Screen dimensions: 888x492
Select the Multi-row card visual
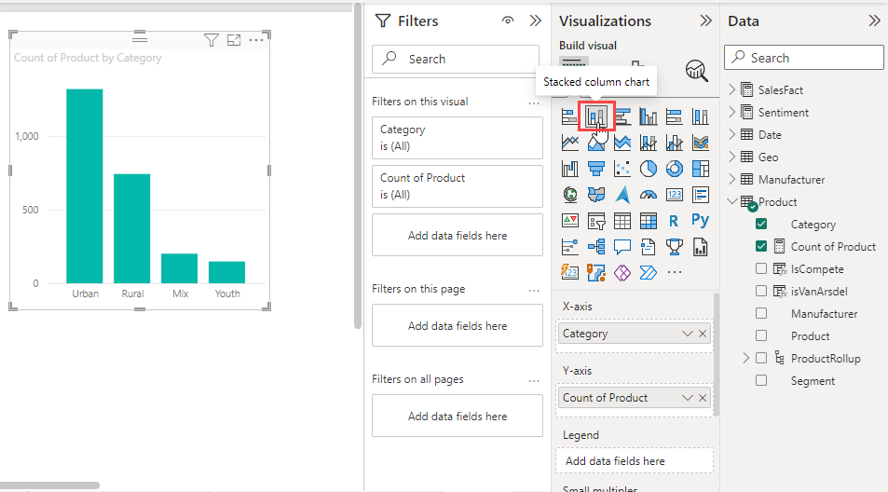coord(700,195)
